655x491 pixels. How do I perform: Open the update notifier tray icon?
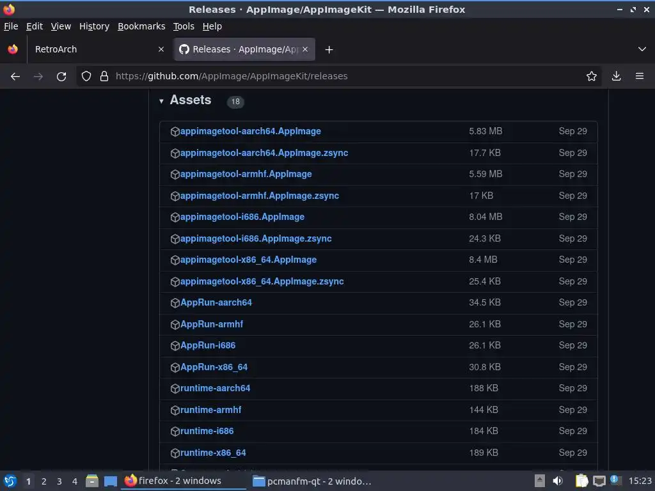click(x=615, y=480)
